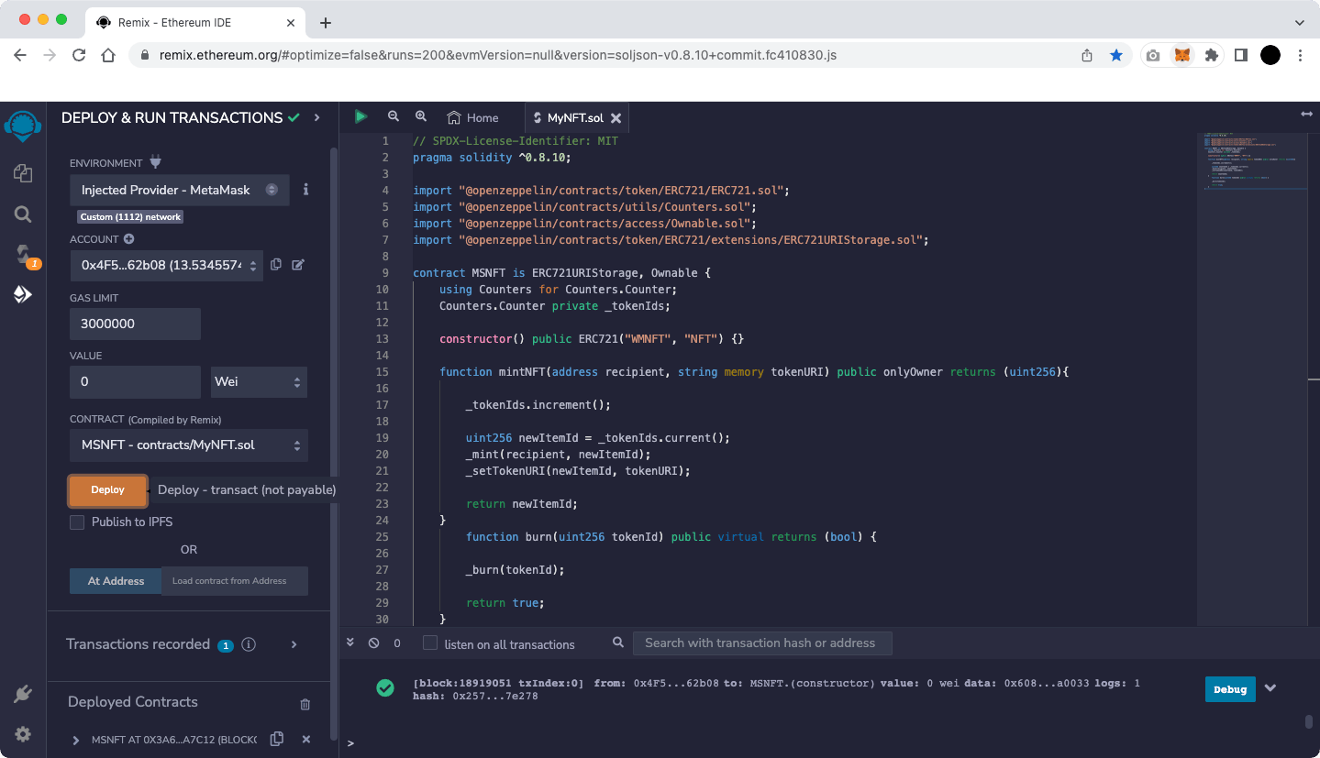Image resolution: width=1320 pixels, height=758 pixels.
Task: Open the Wei unit dropdown
Action: point(259,381)
